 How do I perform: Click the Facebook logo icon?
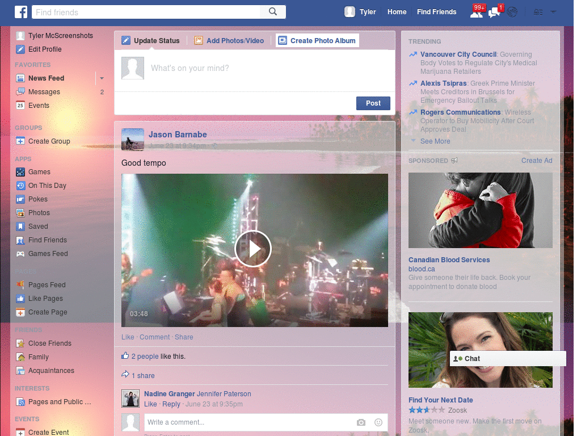click(21, 12)
